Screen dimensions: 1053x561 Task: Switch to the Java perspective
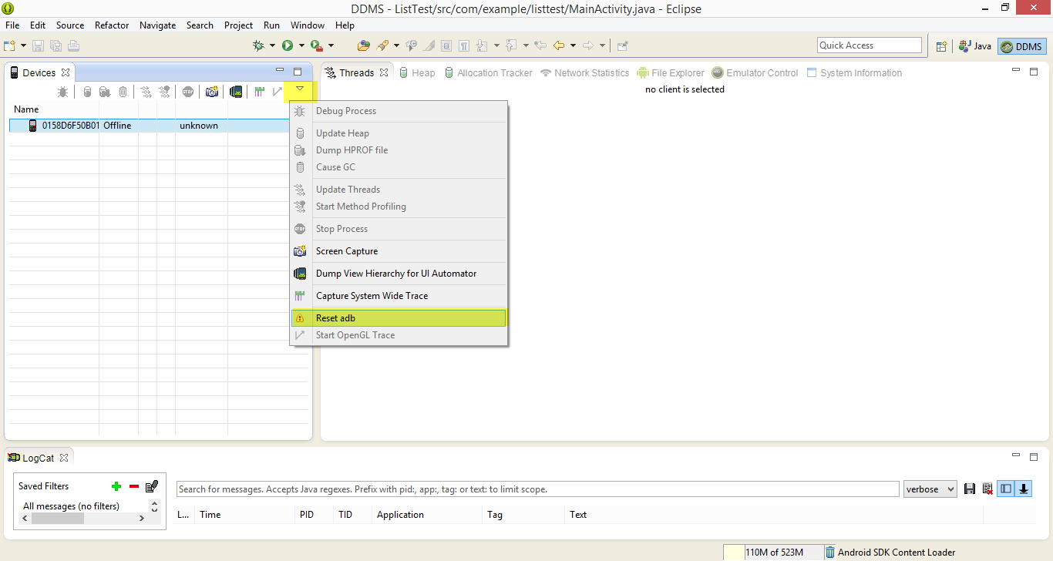[x=974, y=46]
